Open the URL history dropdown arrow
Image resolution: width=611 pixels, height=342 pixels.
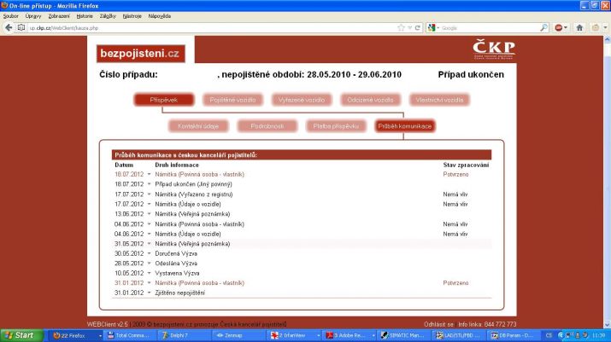[x=409, y=28]
